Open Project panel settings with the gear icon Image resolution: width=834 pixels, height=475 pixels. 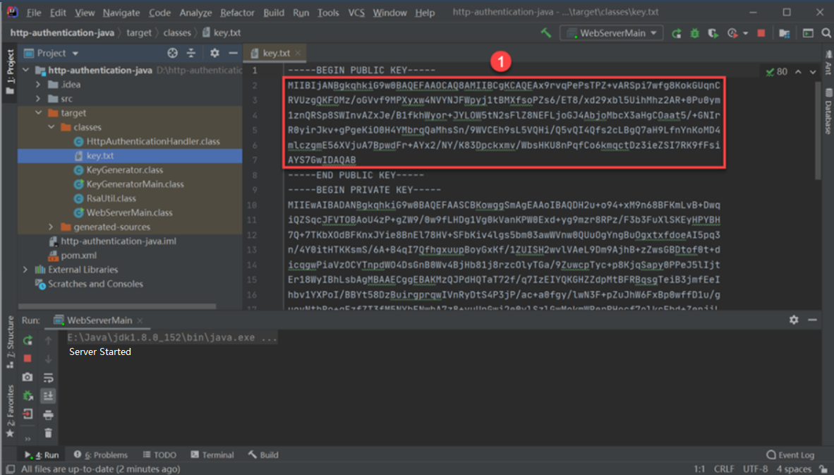pyautogui.click(x=214, y=53)
